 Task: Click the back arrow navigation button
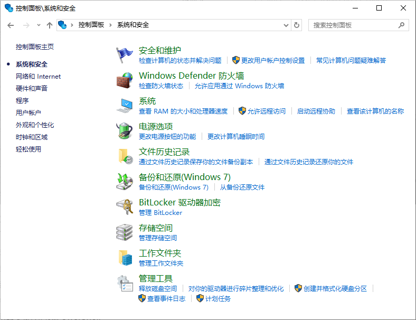[x=11, y=25]
